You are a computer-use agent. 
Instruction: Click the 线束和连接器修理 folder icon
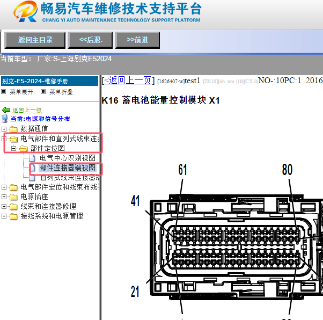(13, 206)
